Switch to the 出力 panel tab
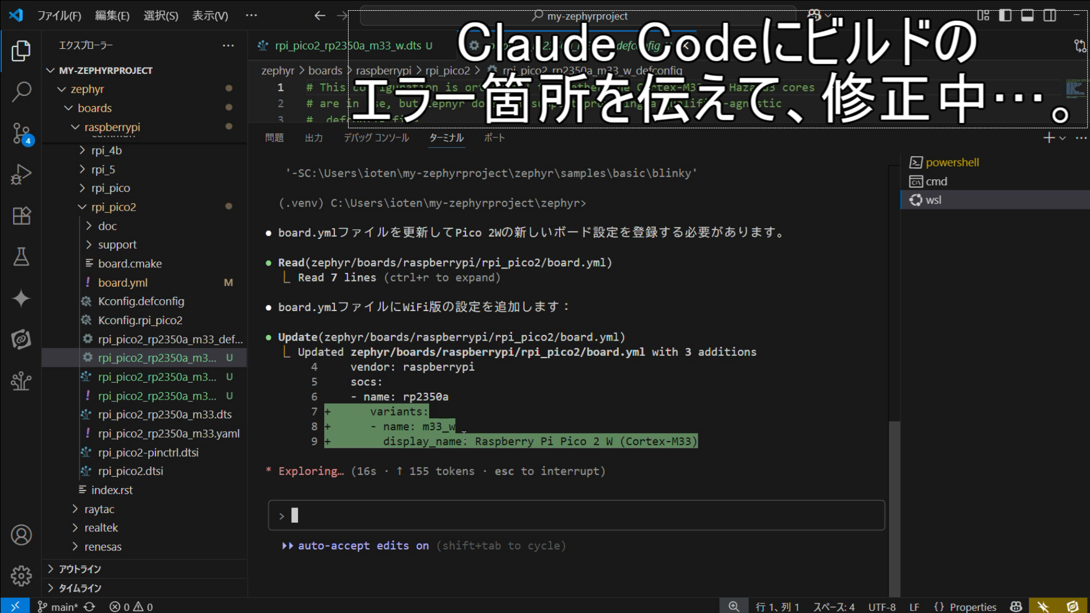1090x613 pixels. tap(313, 138)
